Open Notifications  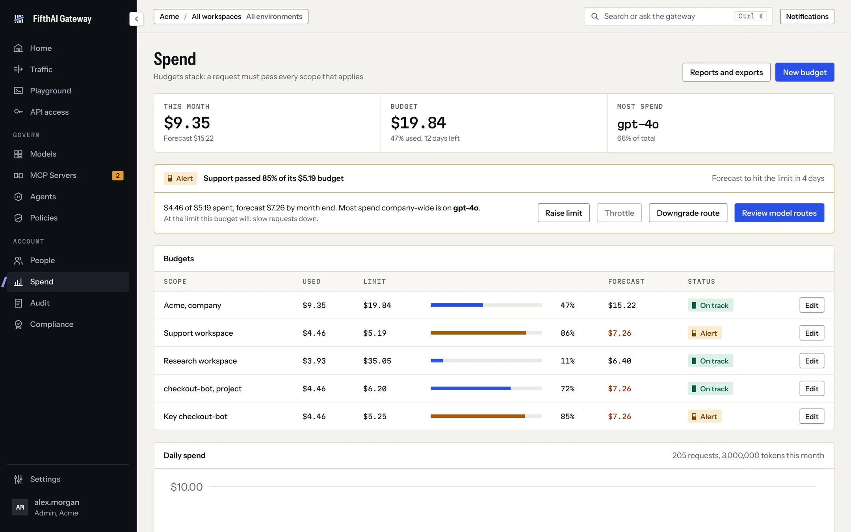point(807,17)
